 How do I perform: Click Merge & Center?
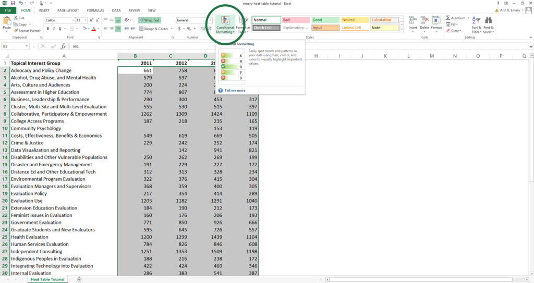[x=154, y=29]
